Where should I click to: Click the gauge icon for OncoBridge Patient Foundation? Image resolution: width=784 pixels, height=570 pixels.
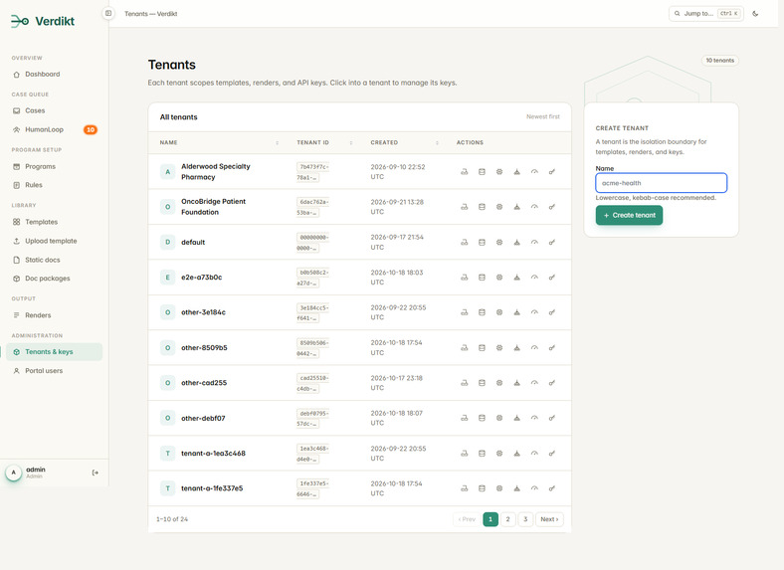[534, 207]
